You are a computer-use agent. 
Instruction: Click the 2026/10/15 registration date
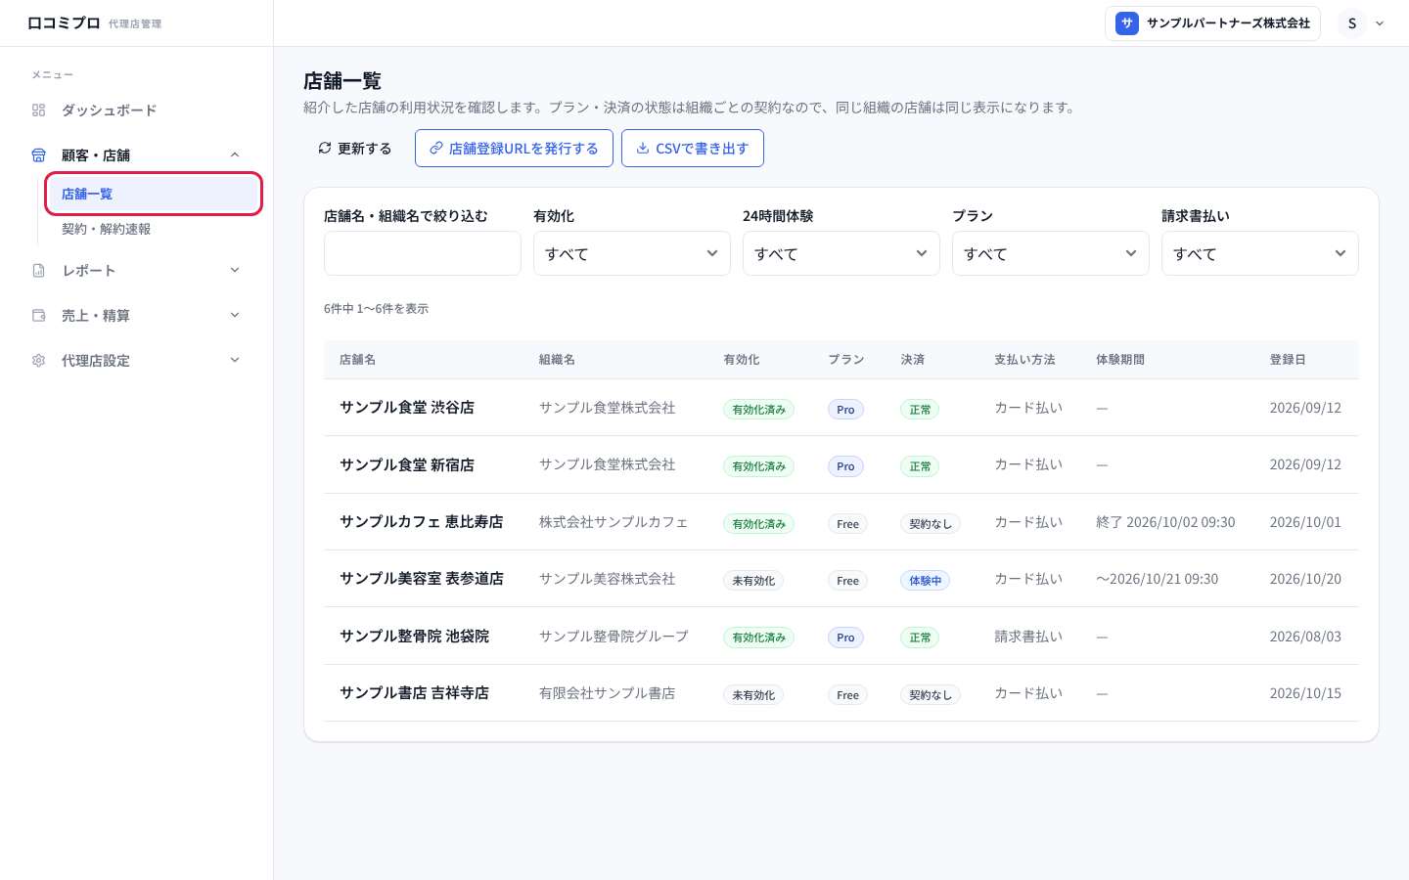(x=1305, y=693)
